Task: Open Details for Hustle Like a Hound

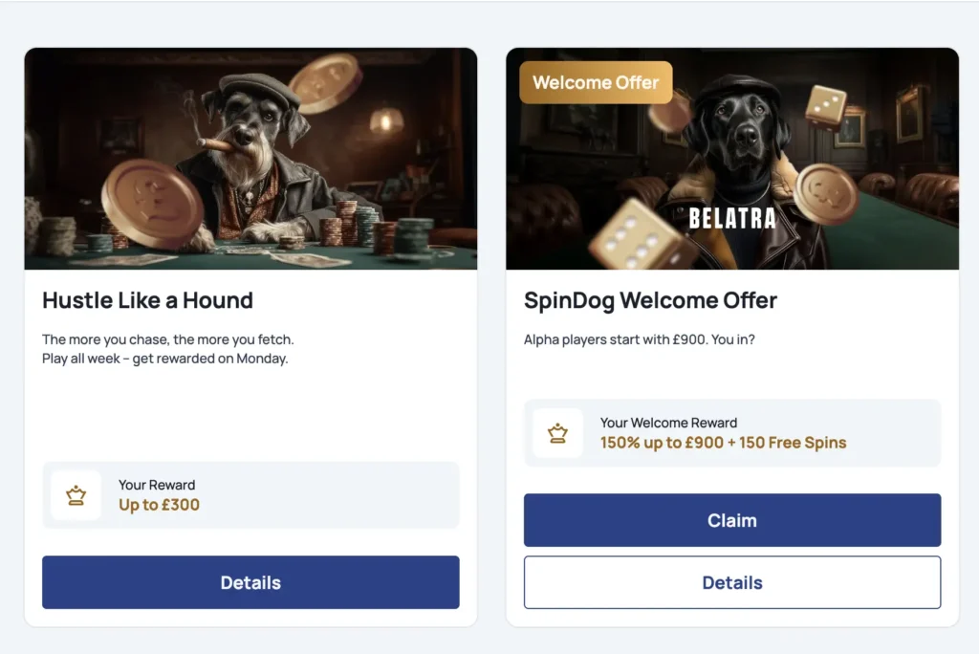Action: coord(250,582)
